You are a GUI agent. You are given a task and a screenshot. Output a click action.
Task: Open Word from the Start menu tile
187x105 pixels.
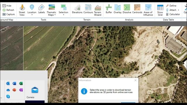click(14, 83)
